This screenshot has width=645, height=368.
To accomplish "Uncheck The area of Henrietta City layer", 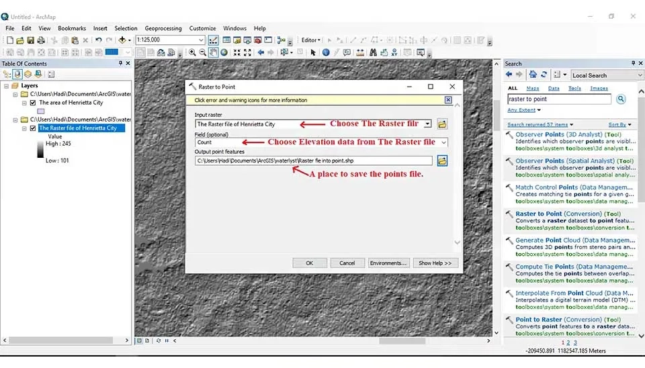I will (x=33, y=103).
